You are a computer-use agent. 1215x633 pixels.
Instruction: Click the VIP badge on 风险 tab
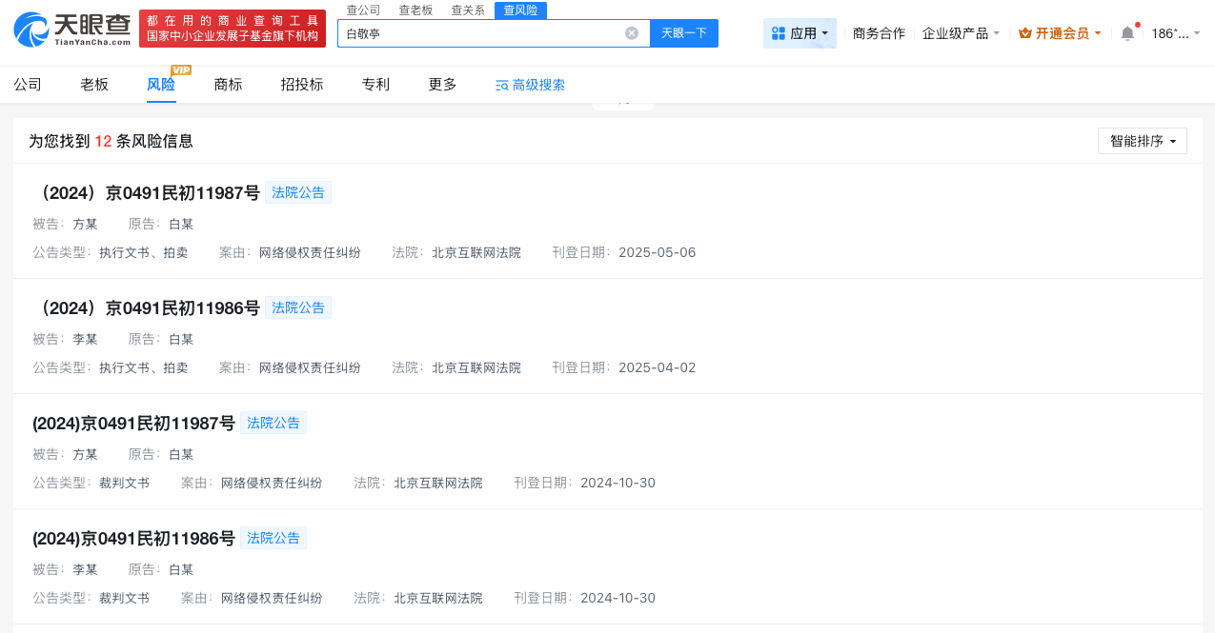(x=180, y=69)
